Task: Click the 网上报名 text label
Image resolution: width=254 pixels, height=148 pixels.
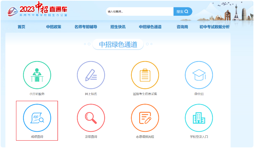Action: [x=91, y=94]
